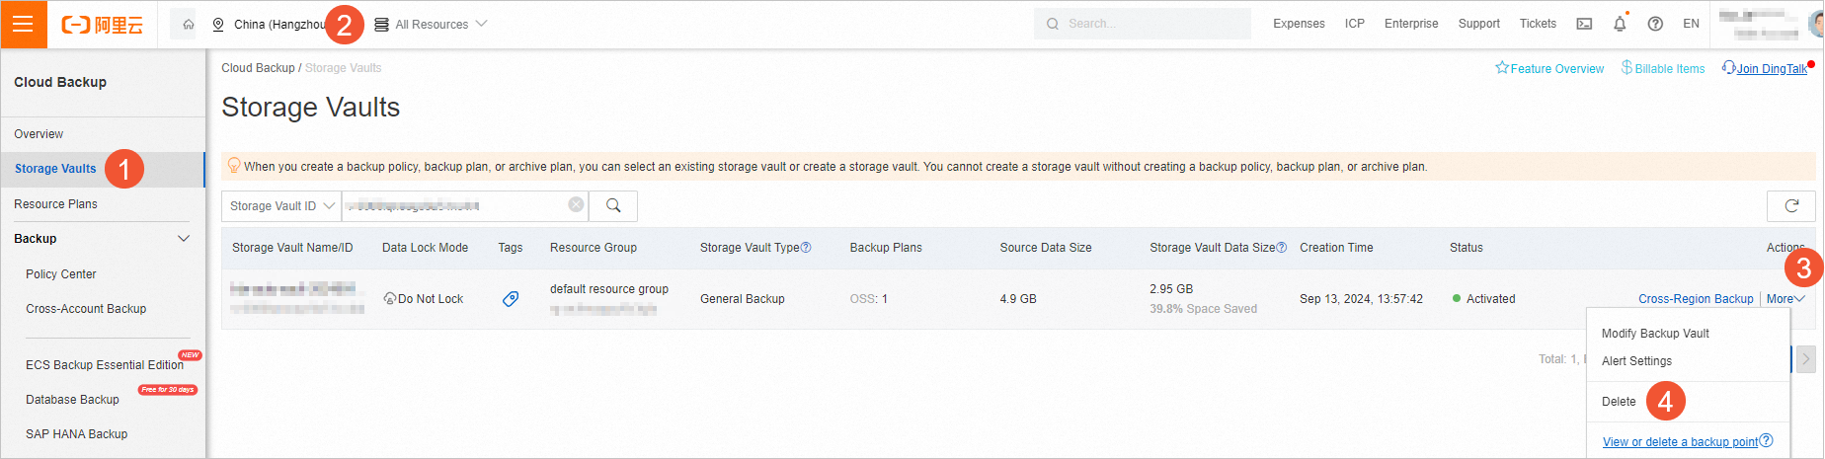1825x459 pixels.
Task: Expand the More actions dropdown
Action: point(1785,299)
